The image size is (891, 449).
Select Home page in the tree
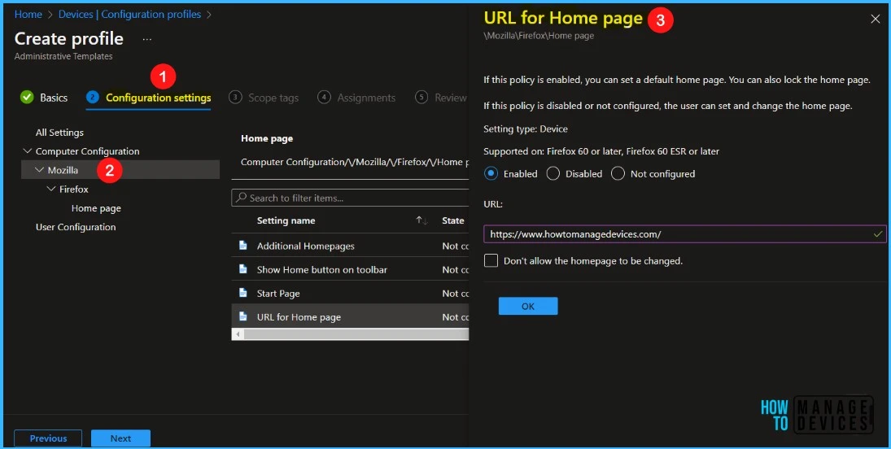[x=96, y=208]
